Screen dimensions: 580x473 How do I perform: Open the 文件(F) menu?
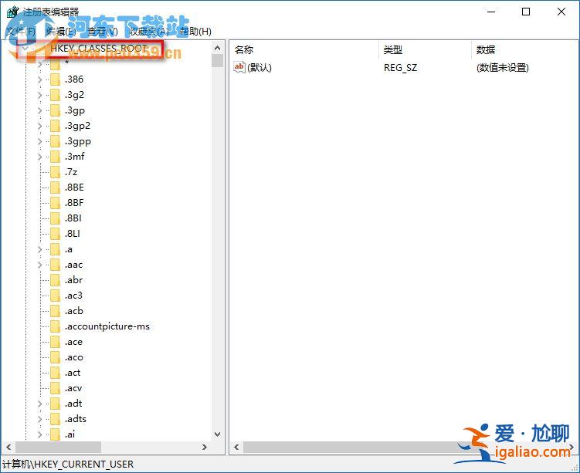pos(21,32)
